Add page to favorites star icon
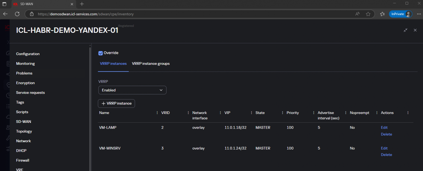The width and height of the screenshot is (423, 171). pos(368,14)
